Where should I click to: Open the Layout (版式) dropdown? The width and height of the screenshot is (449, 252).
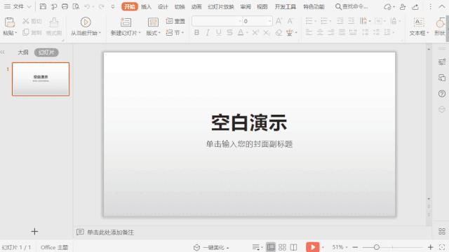coord(153,33)
